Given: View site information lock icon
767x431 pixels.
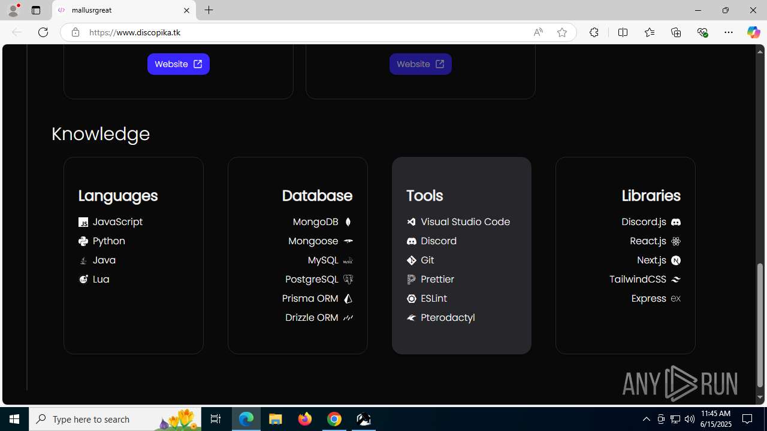Looking at the screenshot, I should (x=75, y=32).
